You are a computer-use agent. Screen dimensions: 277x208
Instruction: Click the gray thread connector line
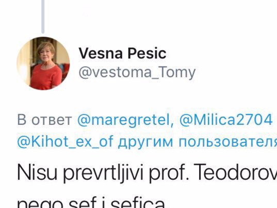(43, 17)
